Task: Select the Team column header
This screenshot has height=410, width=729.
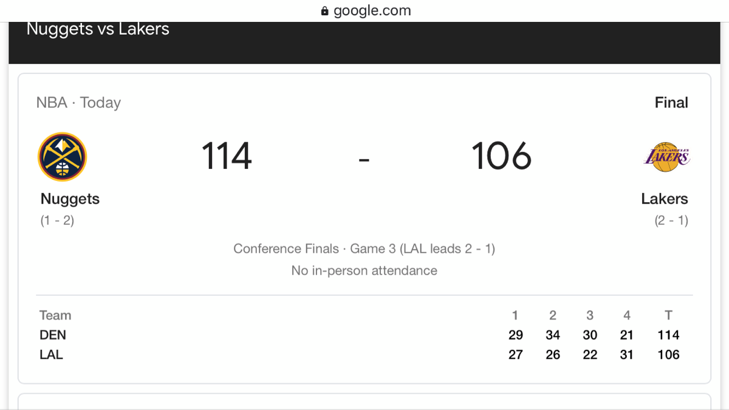Action: coord(55,315)
